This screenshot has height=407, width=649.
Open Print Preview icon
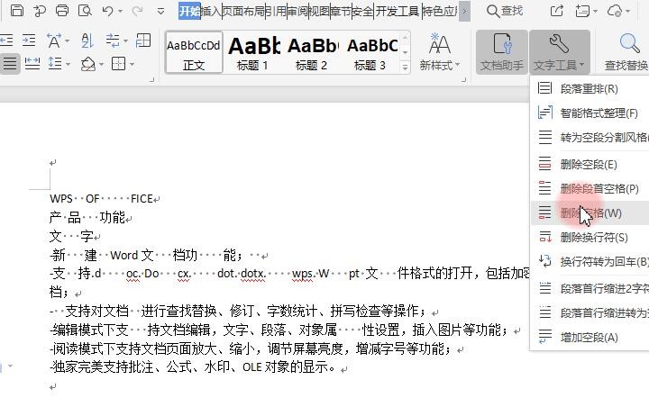pyautogui.click(x=85, y=10)
